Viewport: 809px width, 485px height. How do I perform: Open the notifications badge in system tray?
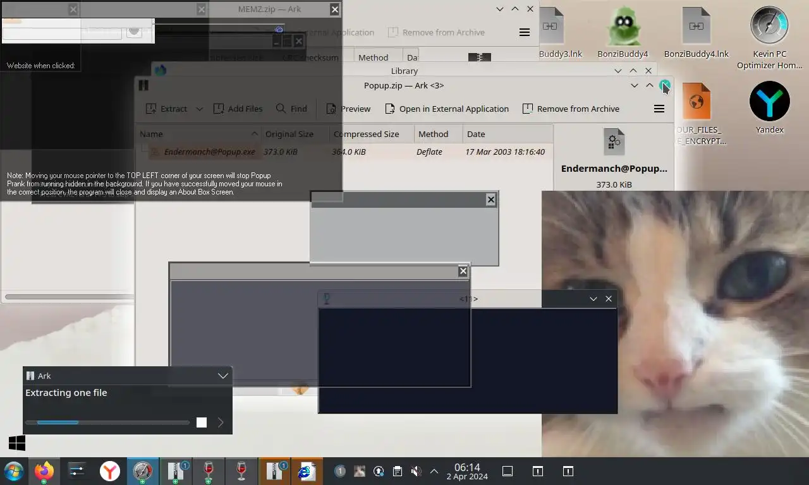click(340, 471)
